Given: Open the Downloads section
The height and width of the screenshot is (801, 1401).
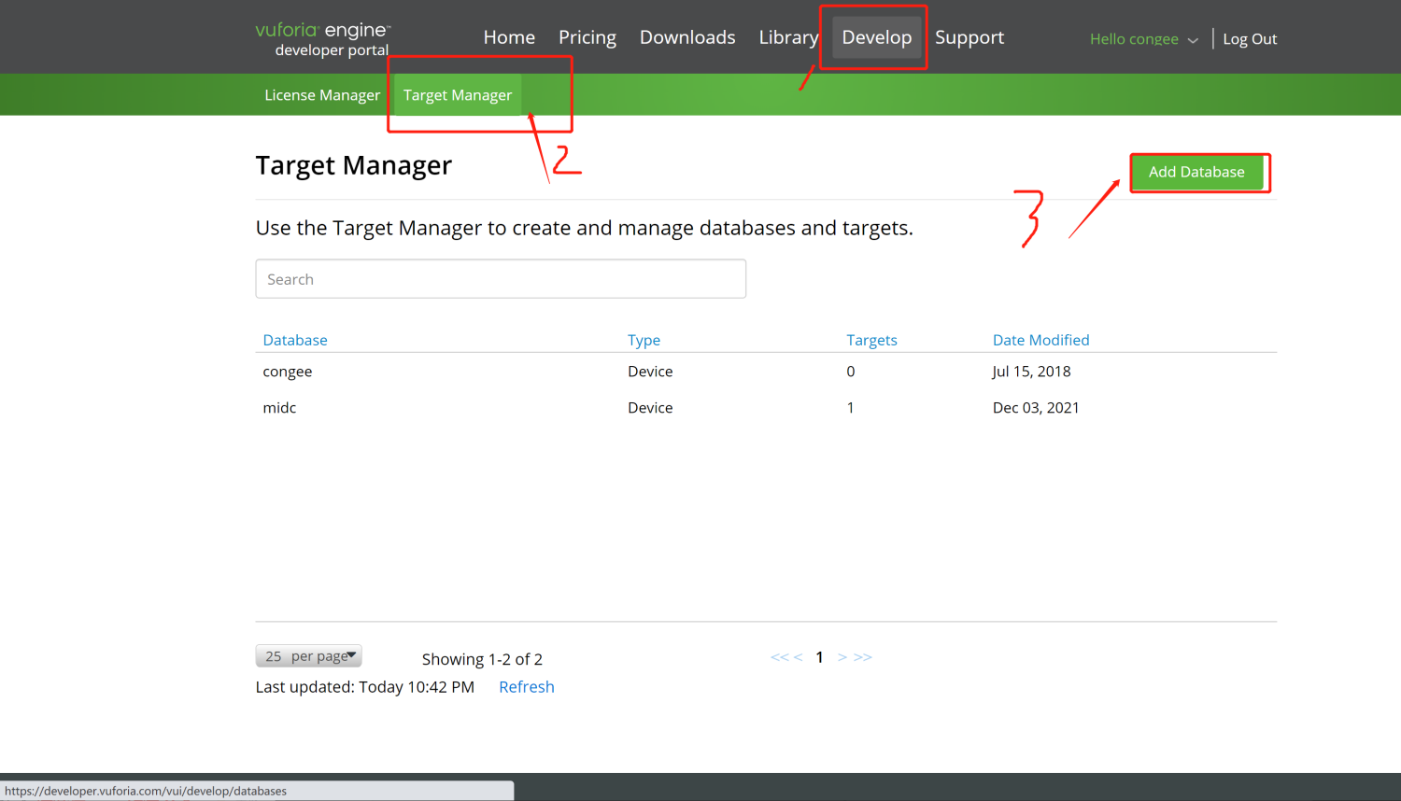Looking at the screenshot, I should [x=687, y=37].
